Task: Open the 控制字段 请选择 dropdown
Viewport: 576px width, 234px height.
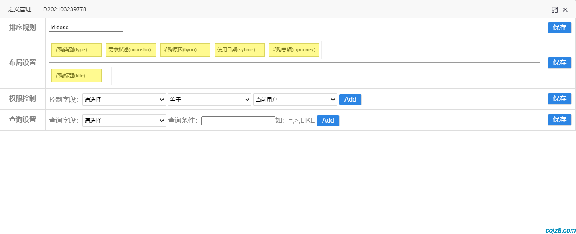Action: pos(124,100)
